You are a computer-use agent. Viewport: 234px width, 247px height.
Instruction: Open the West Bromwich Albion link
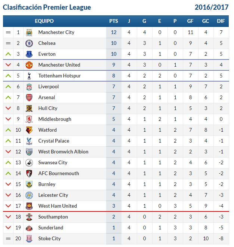coord(63,152)
